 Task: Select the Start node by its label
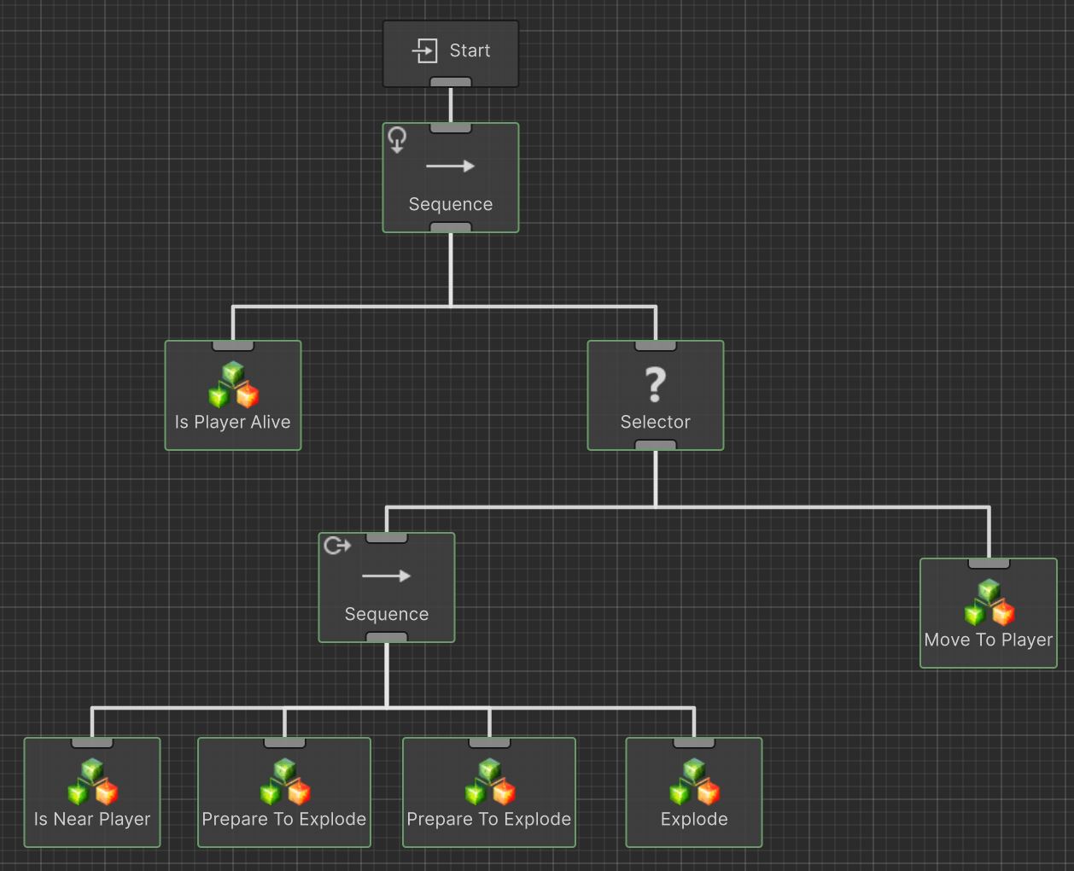[470, 51]
